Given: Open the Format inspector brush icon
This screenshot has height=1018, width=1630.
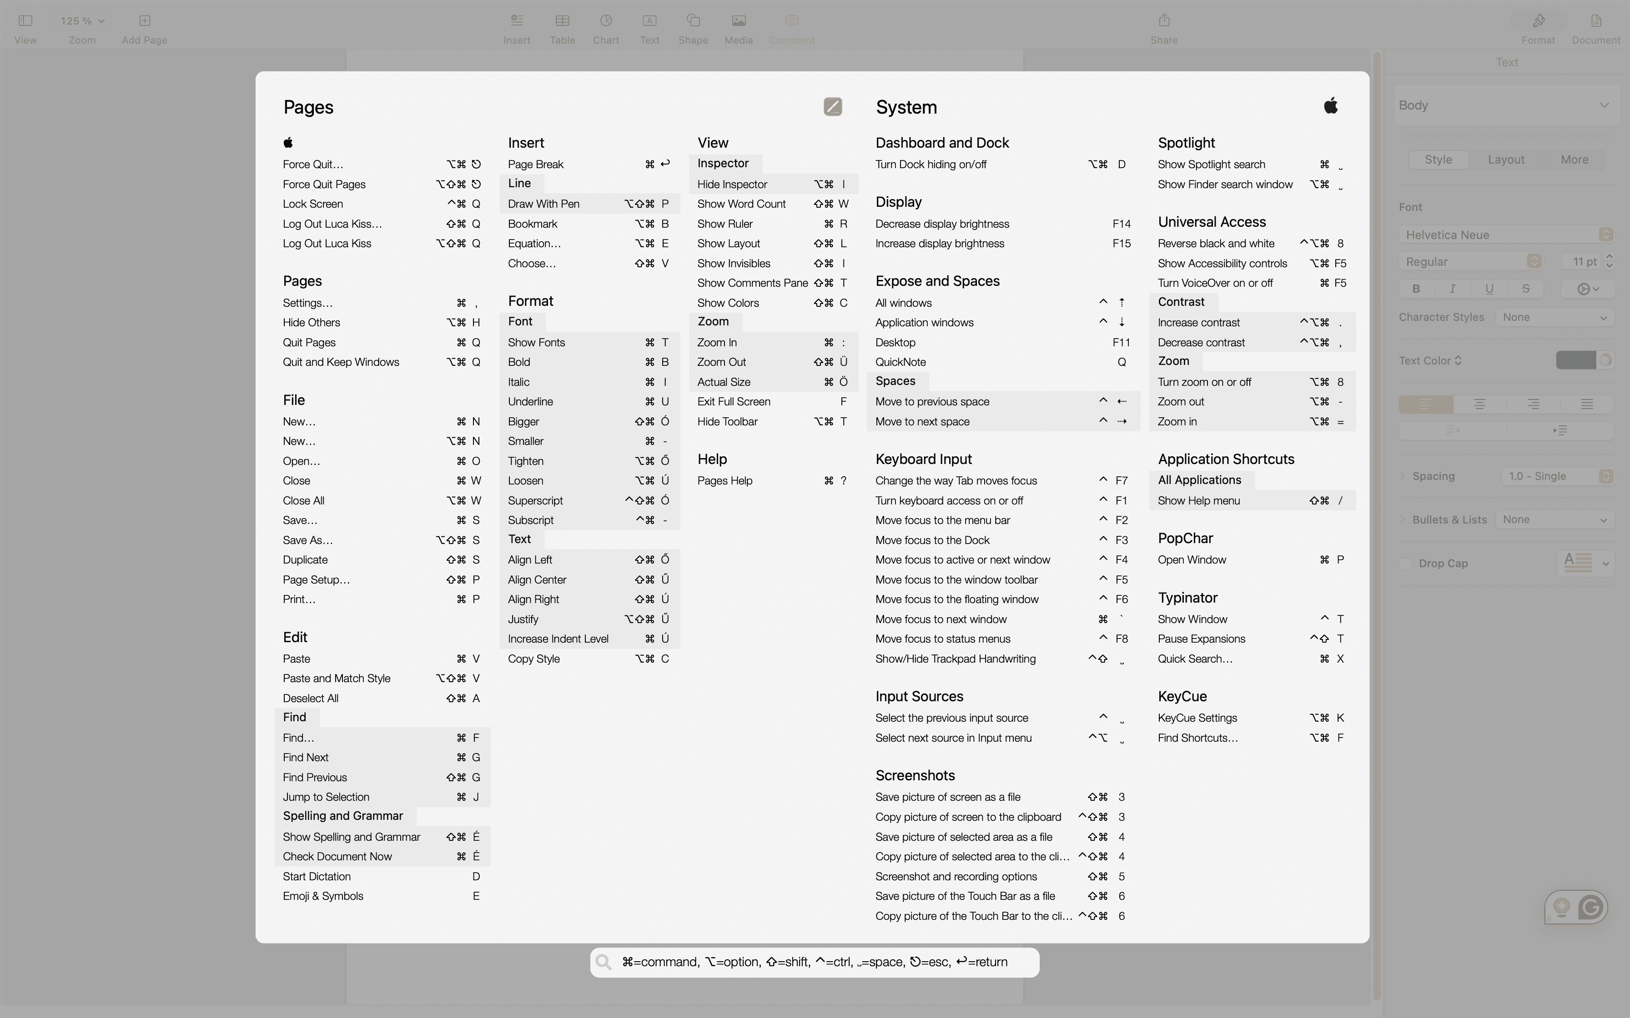Looking at the screenshot, I should (1539, 21).
